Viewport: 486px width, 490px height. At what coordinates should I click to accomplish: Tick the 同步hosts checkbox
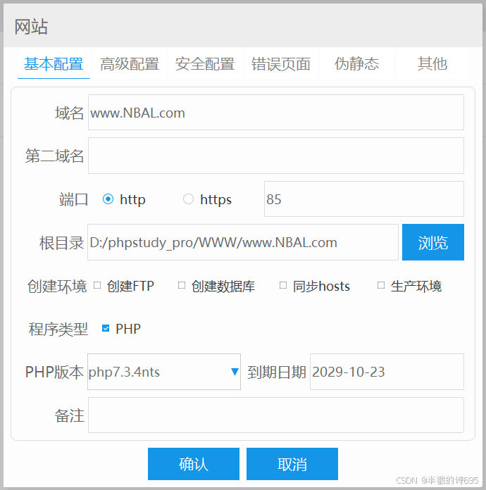(x=283, y=285)
